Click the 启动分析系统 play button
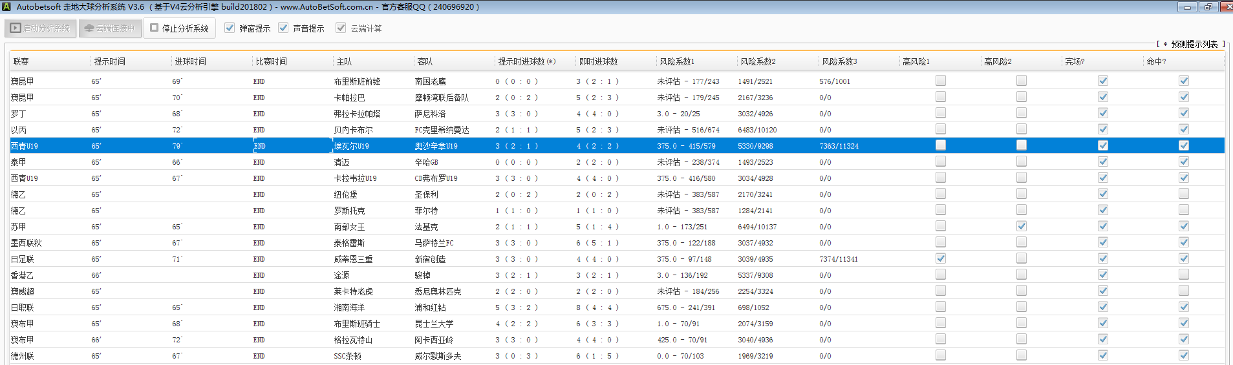 tap(41, 28)
